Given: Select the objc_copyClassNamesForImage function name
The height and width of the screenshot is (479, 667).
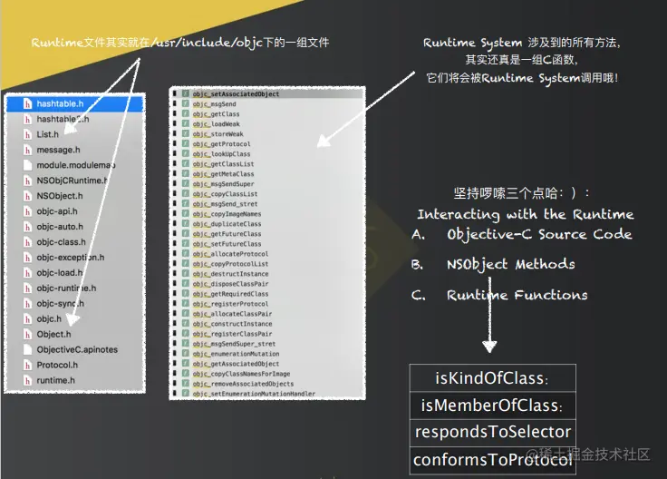Looking at the screenshot, I should [x=241, y=374].
